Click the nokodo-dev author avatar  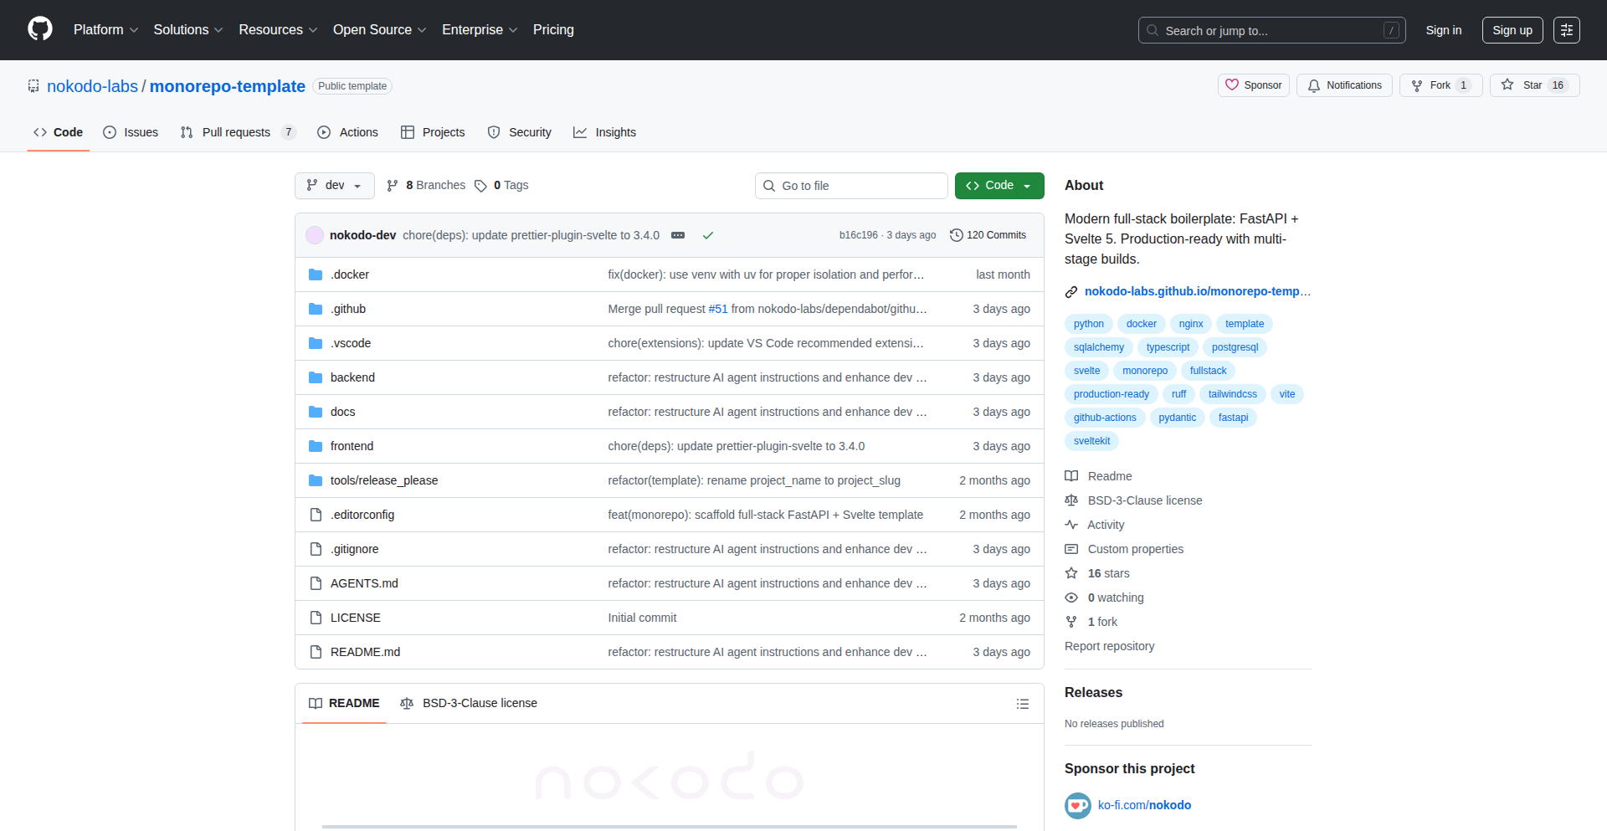[x=315, y=235]
